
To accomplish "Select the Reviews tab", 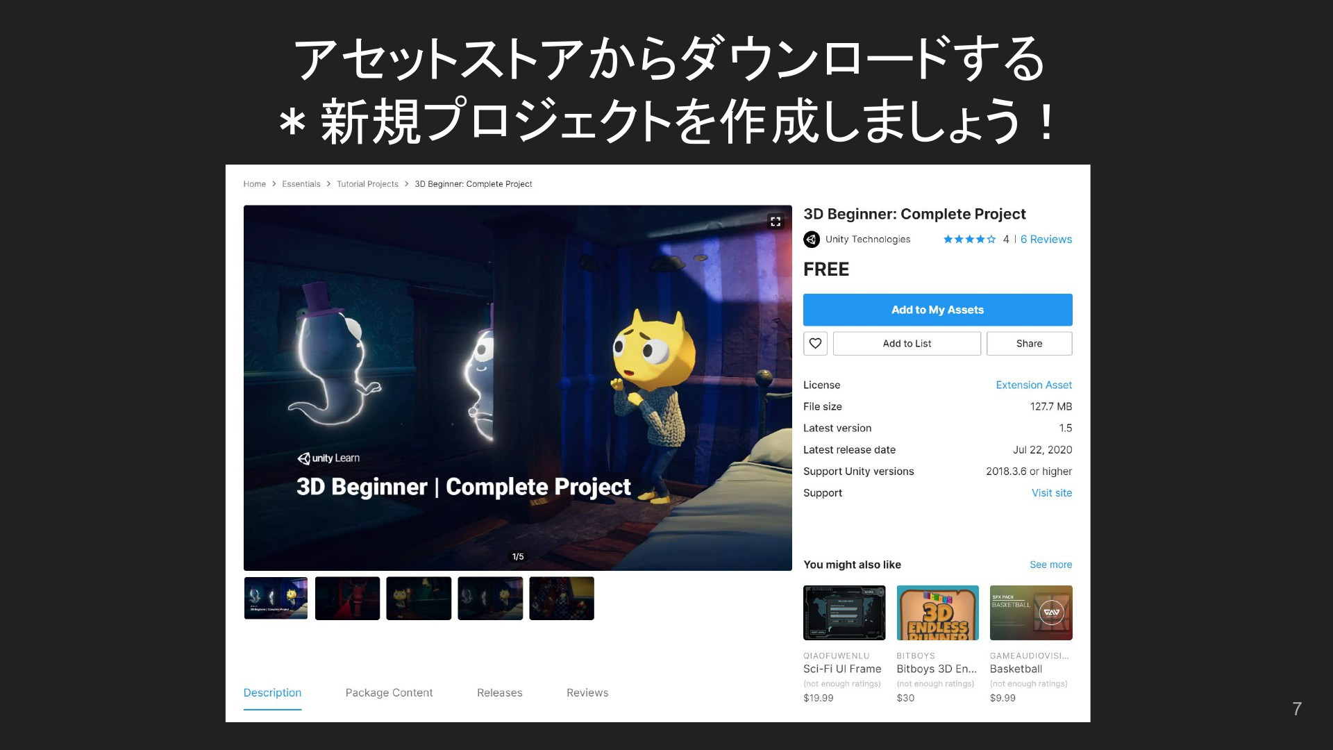I will 587,693.
